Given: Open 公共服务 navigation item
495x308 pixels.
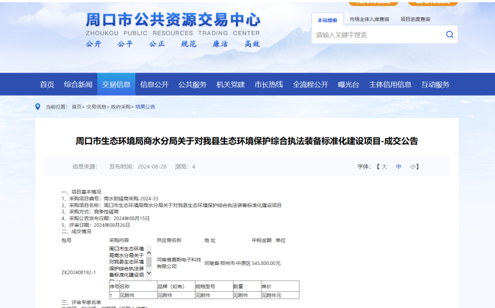Looking at the screenshot, I should tap(192, 84).
